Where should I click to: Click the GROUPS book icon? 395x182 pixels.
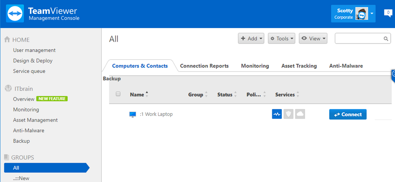pyautogui.click(x=7, y=157)
